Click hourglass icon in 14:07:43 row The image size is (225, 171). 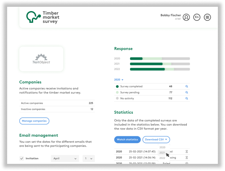click(x=186, y=151)
